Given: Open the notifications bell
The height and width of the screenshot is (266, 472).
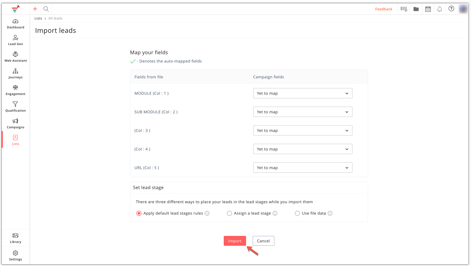Looking at the screenshot, I should (x=439, y=9).
